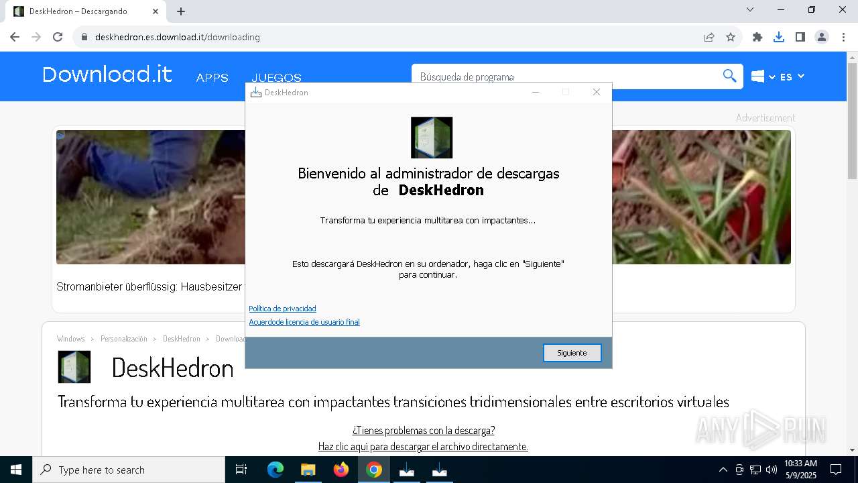Click the DeskHedron breadcrumb link
858x483 pixels.
pos(182,339)
